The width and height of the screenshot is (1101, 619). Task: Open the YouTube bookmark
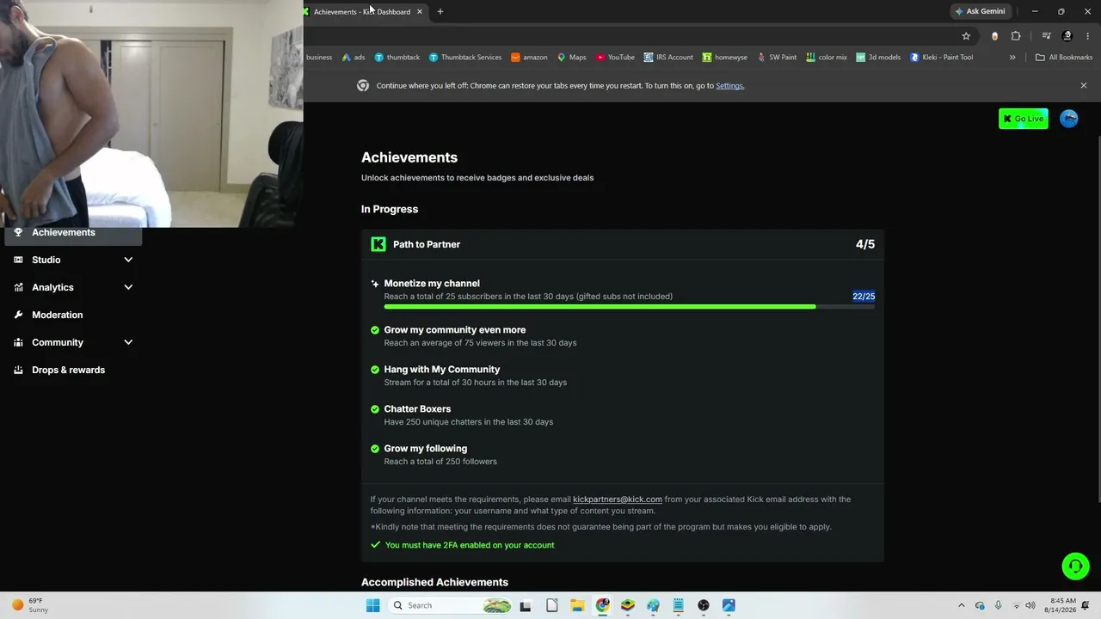615,57
